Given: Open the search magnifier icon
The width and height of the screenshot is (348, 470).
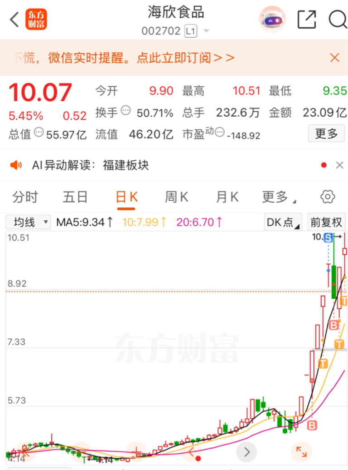Looking at the screenshot, I should [338, 20].
